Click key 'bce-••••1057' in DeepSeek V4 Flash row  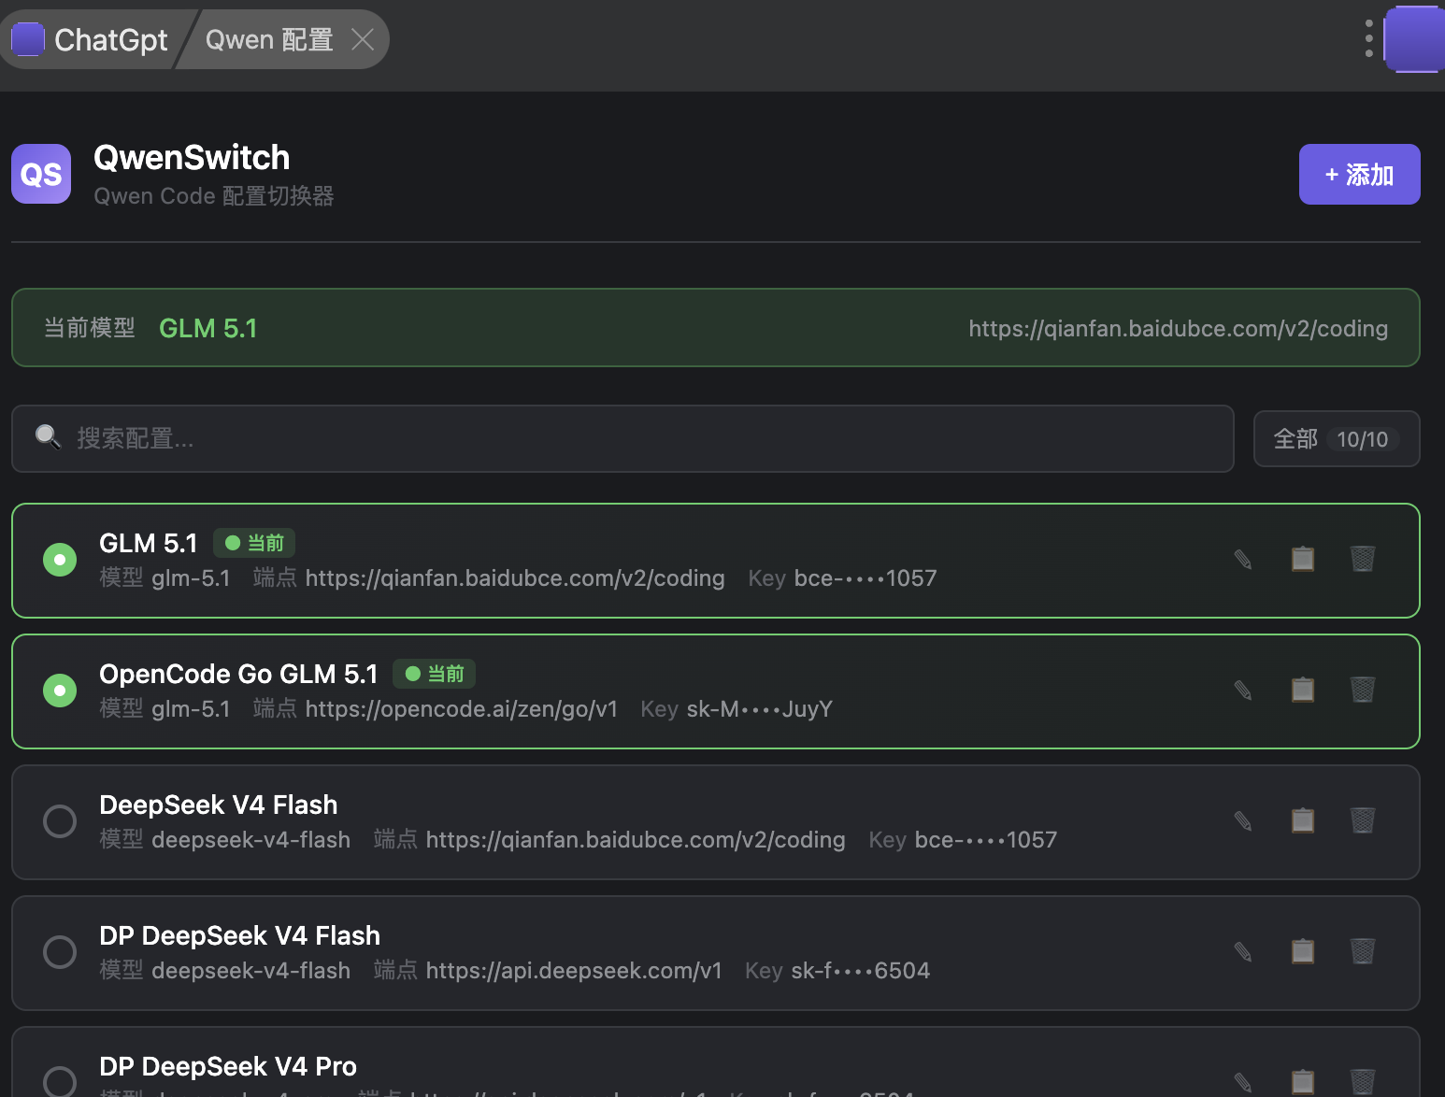[986, 840]
